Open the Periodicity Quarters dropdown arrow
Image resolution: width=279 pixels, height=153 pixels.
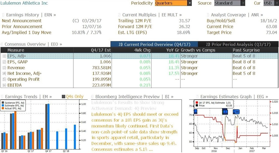pyautogui.click(x=190, y=3)
